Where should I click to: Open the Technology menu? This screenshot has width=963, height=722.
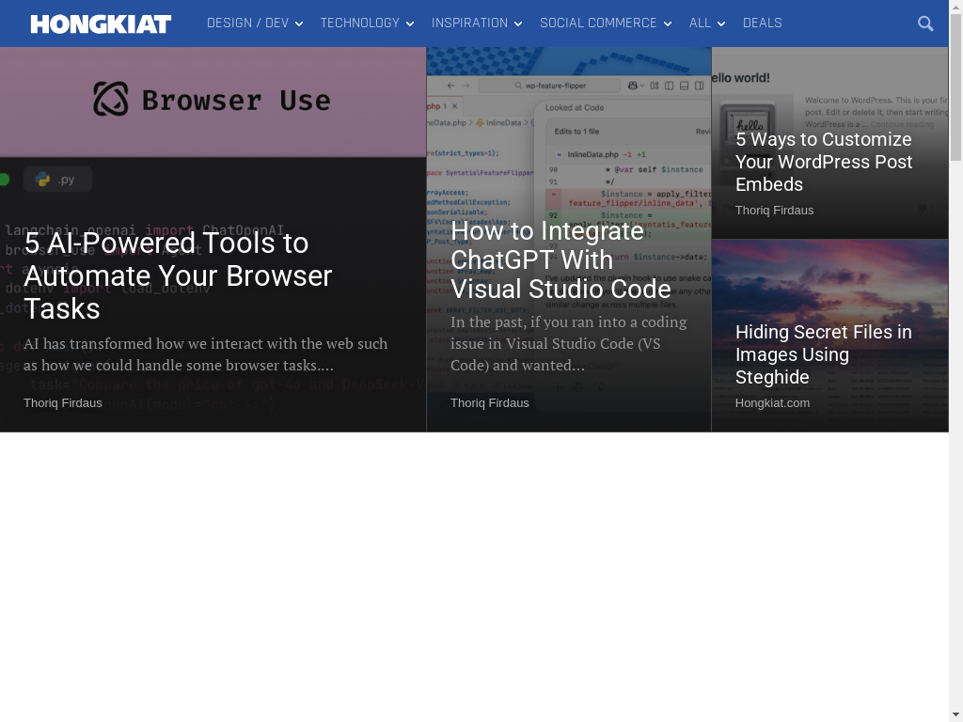point(360,23)
